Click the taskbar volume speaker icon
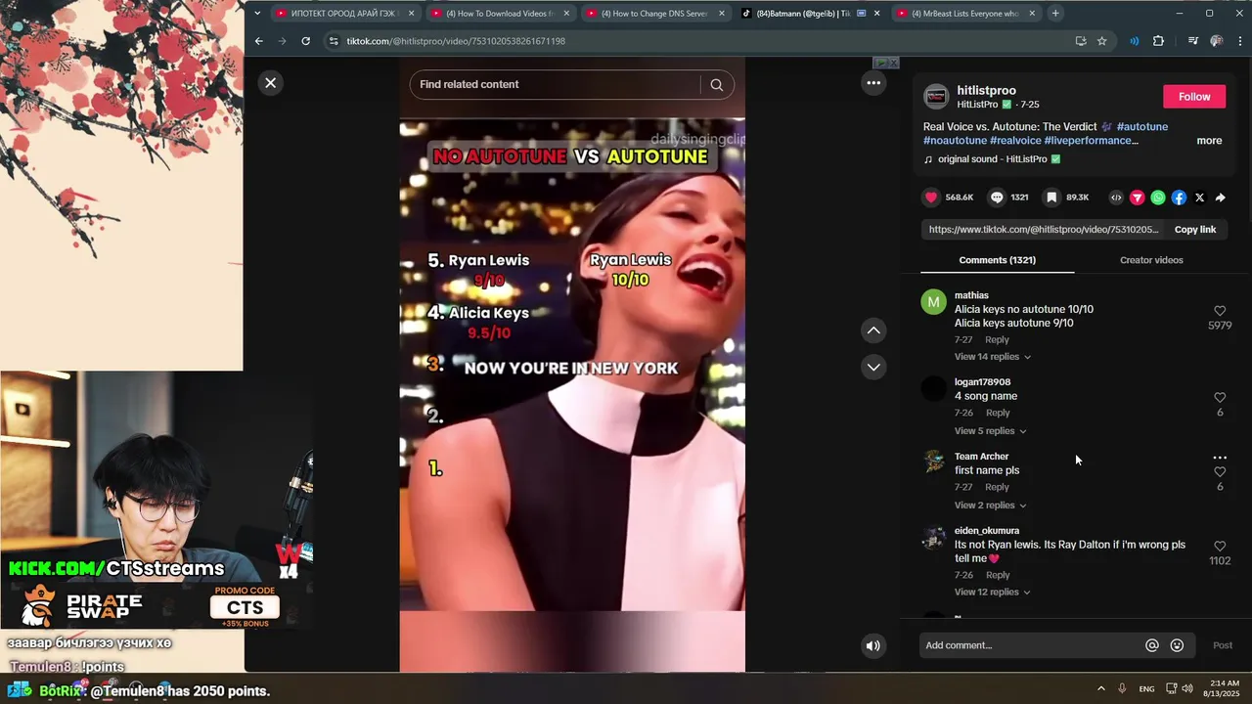 point(1187,688)
